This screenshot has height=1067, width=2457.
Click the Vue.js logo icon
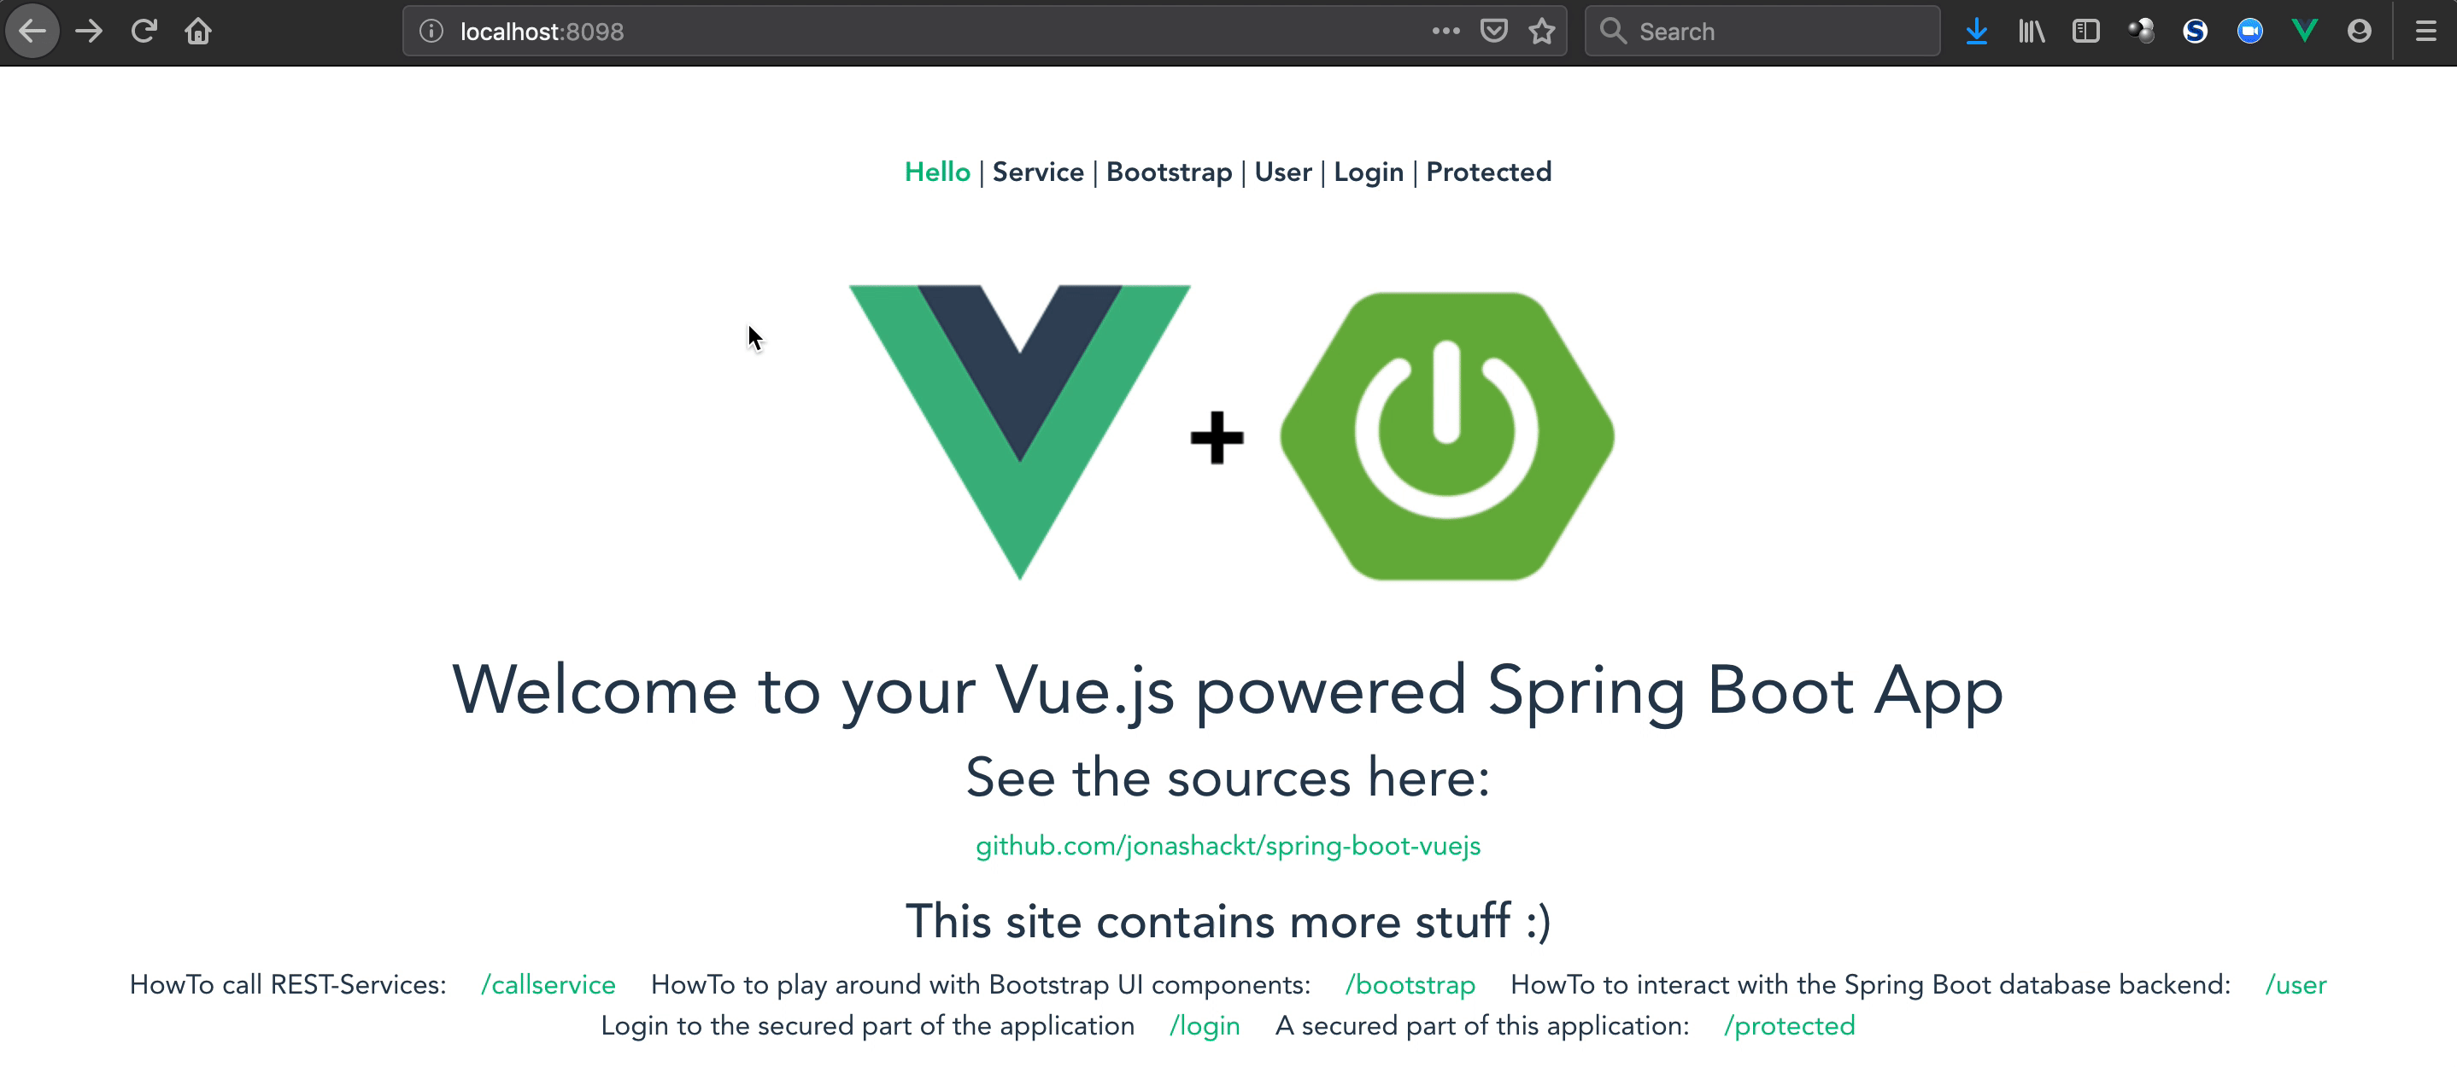(1018, 430)
